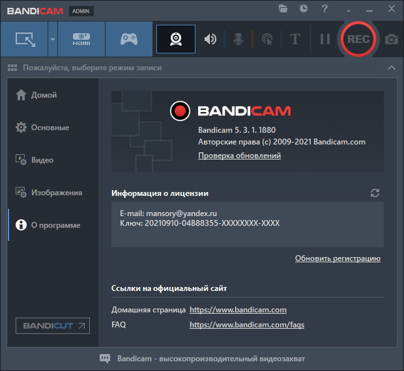404x371 pixels.
Task: Expand the recording mode dropdown arrow
Action: 52,39
